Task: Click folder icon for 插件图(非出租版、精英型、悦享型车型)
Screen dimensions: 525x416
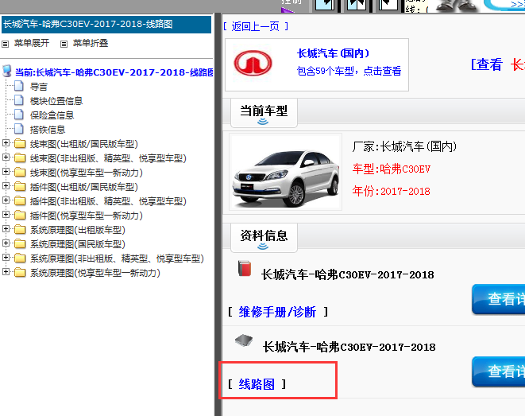Action: 20,201
